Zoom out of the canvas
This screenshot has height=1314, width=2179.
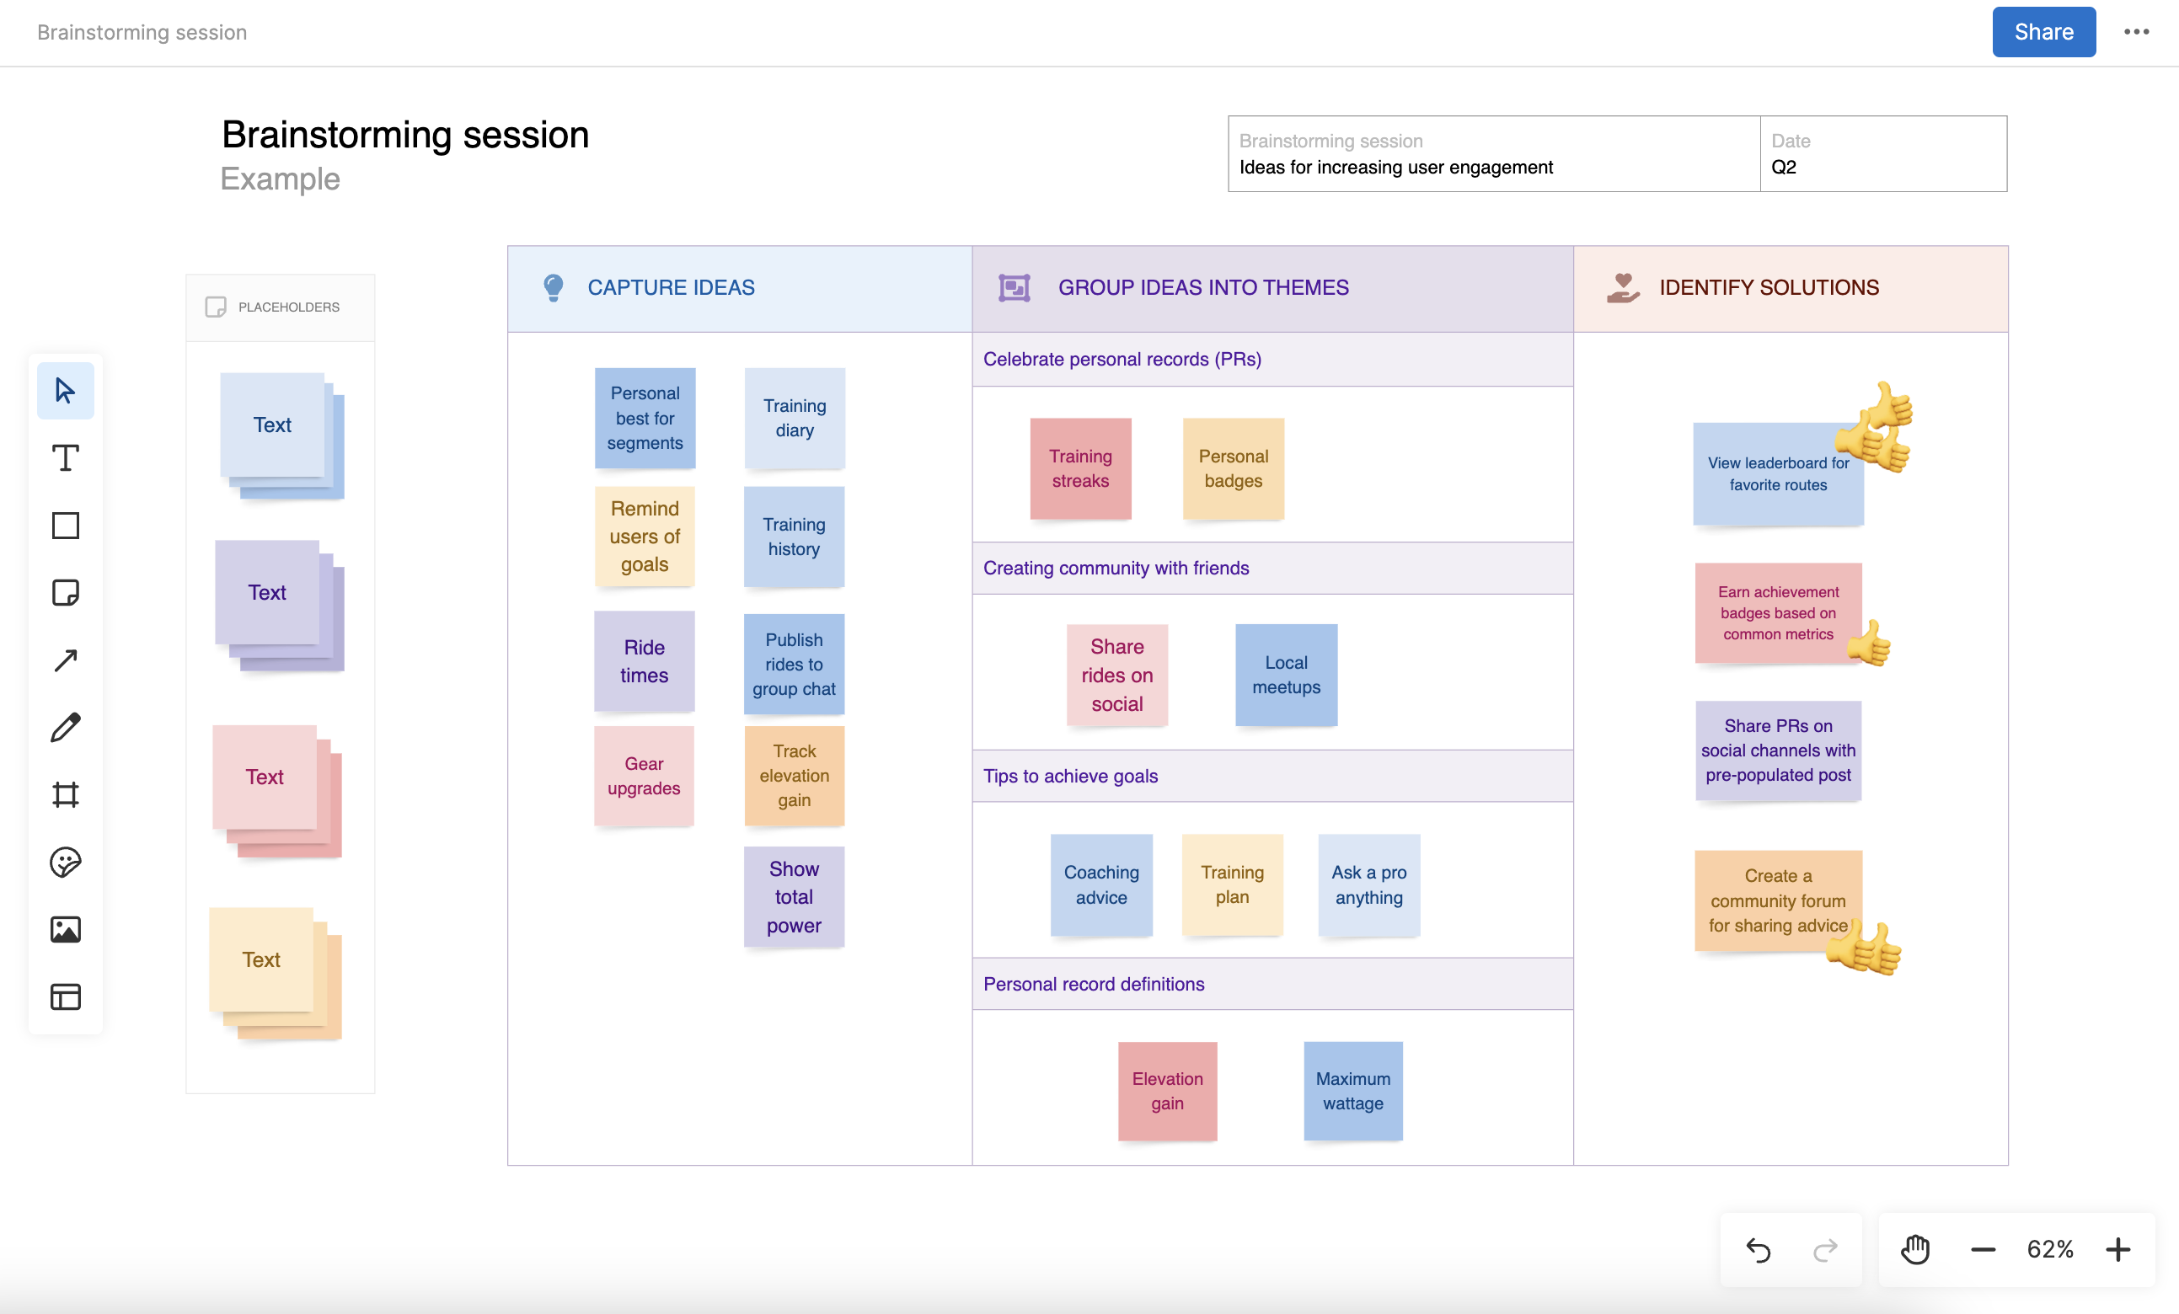1983,1248
